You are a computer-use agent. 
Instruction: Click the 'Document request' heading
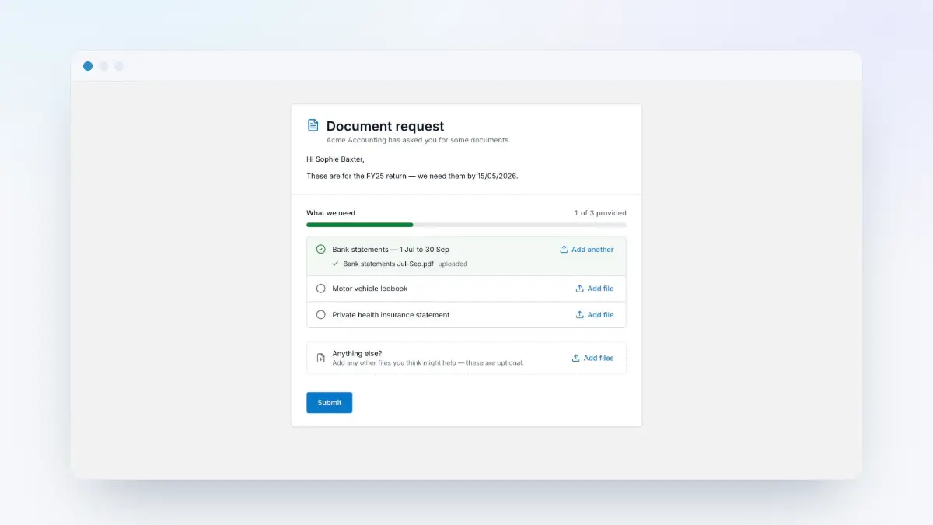point(385,126)
